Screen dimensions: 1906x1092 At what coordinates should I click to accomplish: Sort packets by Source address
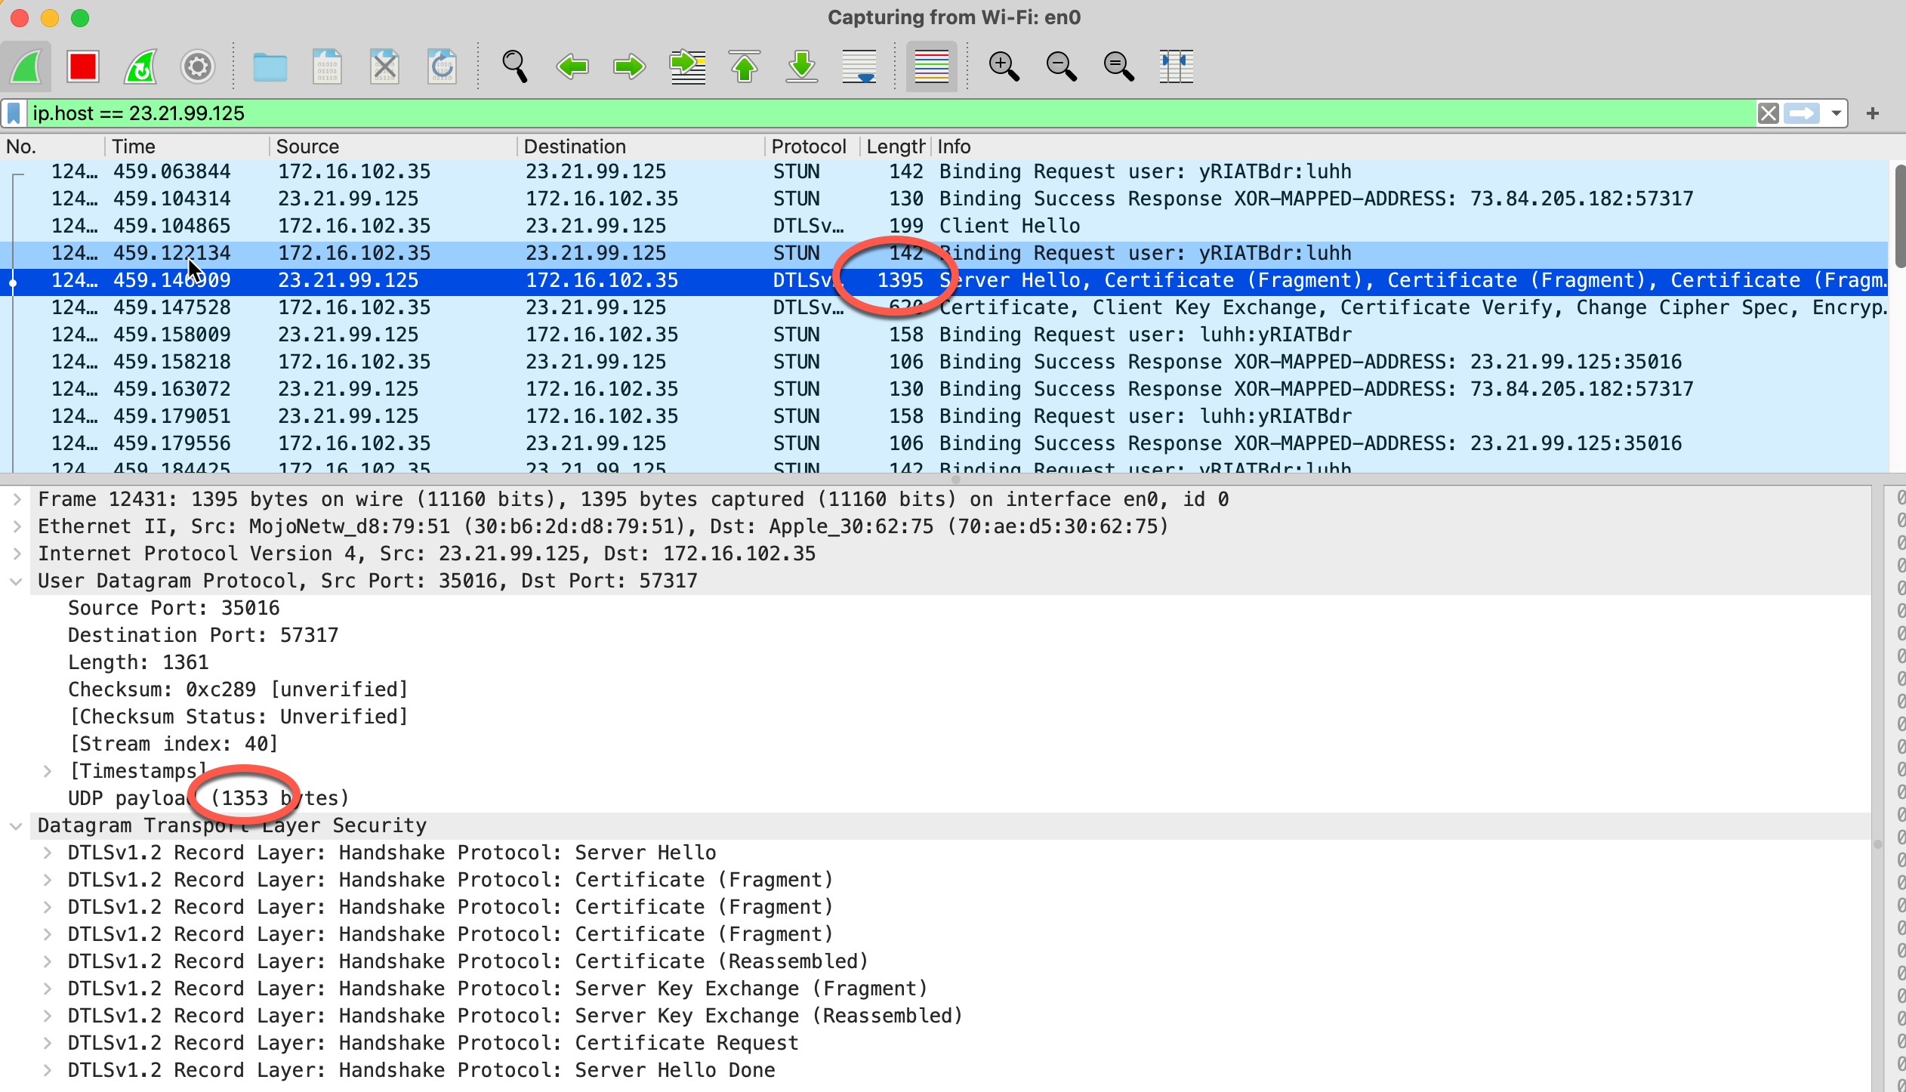click(x=307, y=146)
